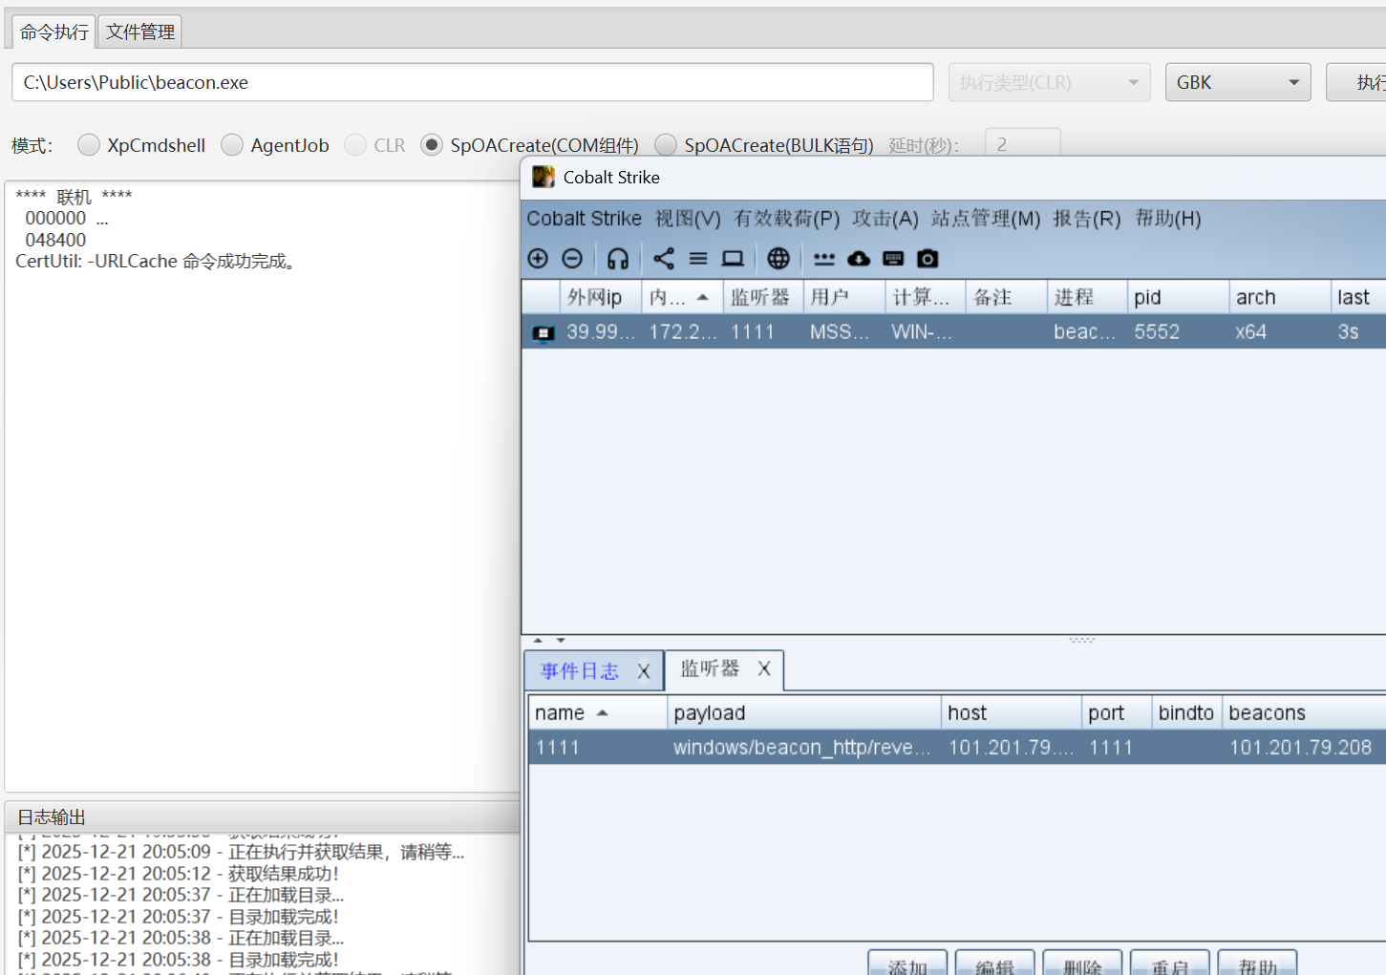Open the 站点管理(M) menu
Viewport: 1386px width, 975px height.
pos(986,219)
